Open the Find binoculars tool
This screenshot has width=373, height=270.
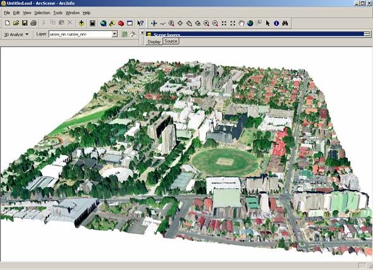(x=285, y=23)
